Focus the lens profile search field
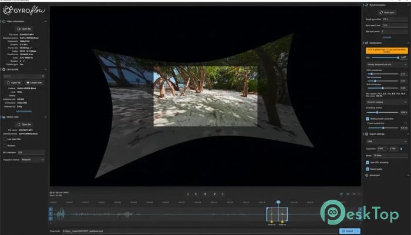Screen dimensions: 411x235 (24, 76)
